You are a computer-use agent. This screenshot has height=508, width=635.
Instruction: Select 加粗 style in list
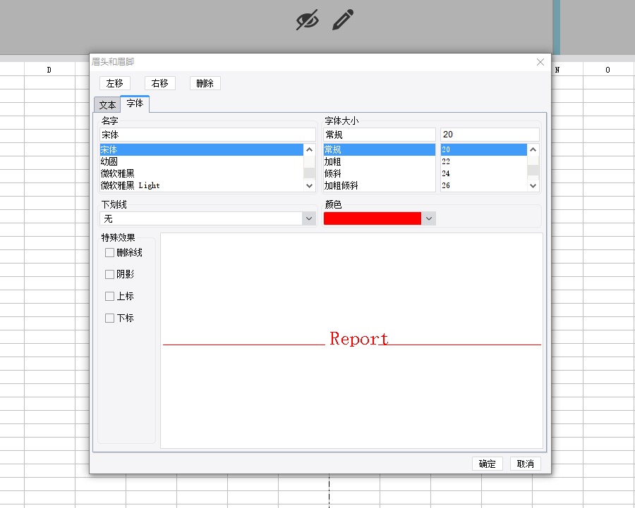click(x=380, y=161)
